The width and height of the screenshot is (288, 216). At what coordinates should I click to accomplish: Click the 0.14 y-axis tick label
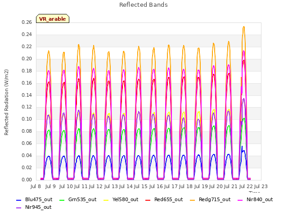27,95
